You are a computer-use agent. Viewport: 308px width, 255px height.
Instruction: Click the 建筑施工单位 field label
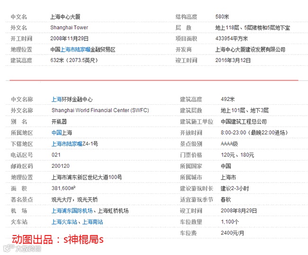coord(197,122)
